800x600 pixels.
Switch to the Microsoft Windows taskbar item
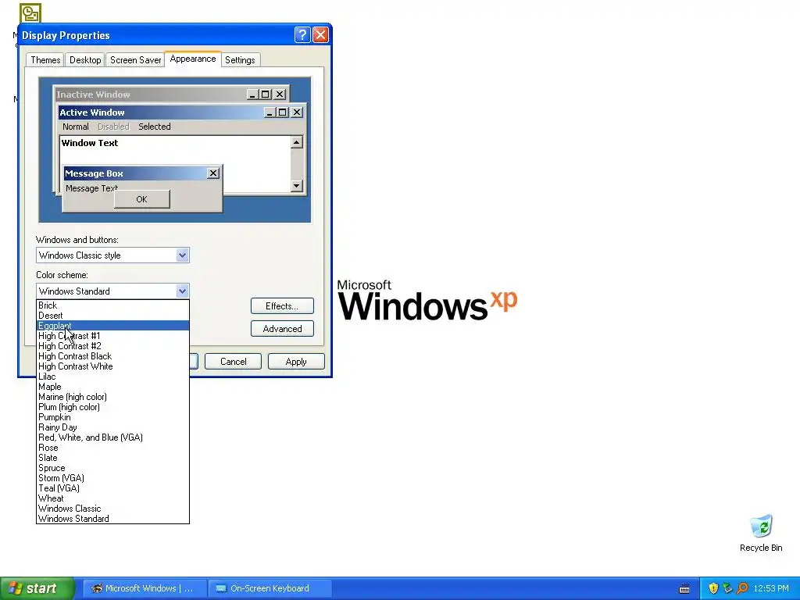[145, 588]
